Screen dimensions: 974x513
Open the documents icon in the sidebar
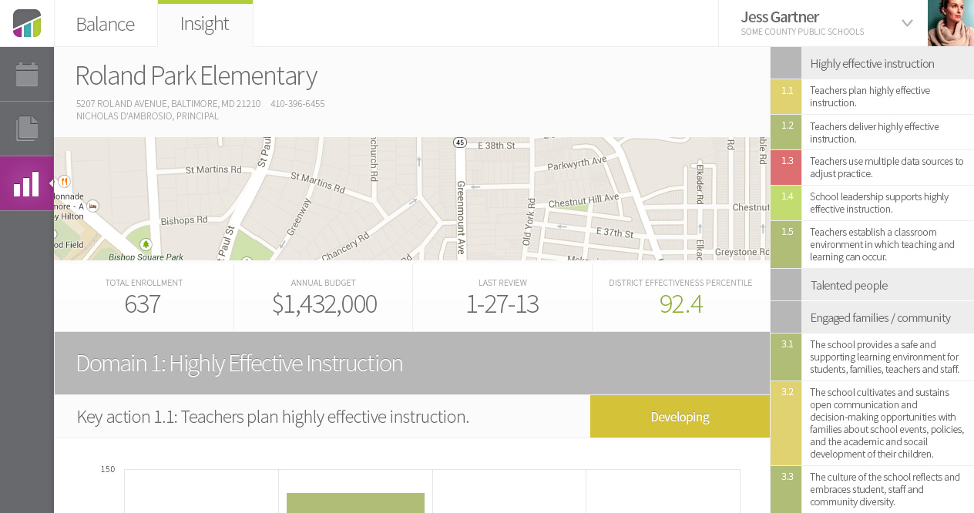27,129
